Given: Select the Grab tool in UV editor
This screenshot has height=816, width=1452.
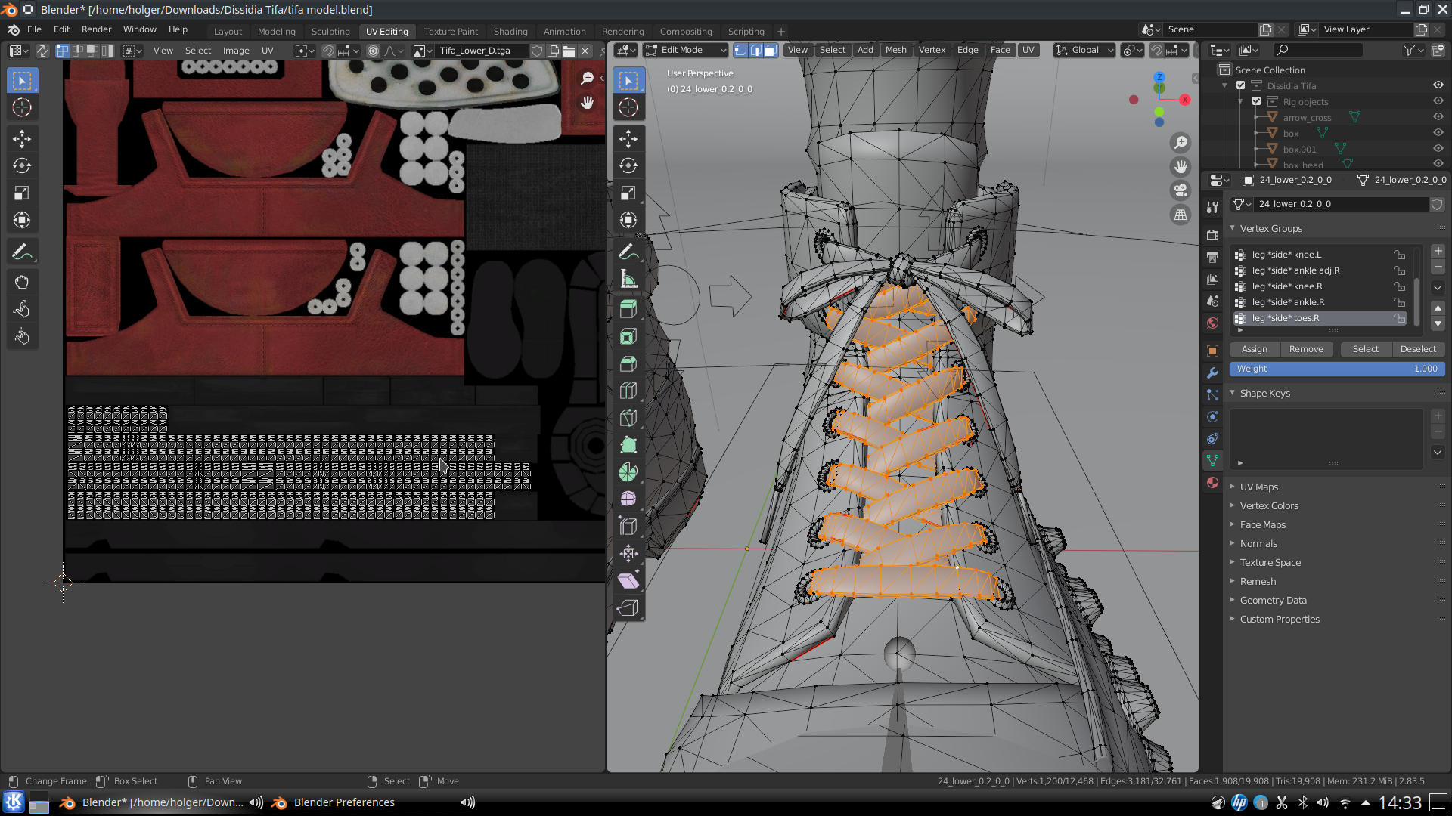Looking at the screenshot, I should click(22, 282).
